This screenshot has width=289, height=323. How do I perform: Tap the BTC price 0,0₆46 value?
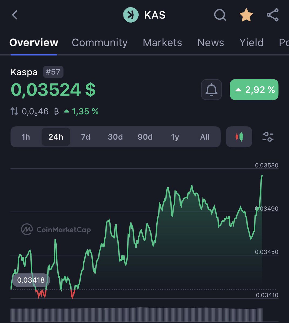point(35,111)
